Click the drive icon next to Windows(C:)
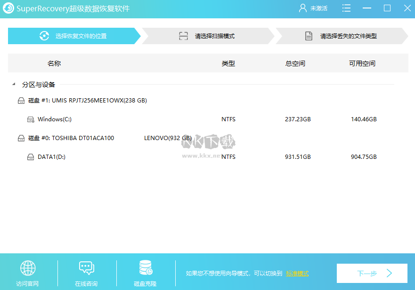Screen dimensions: 415x290 (x=29, y=119)
